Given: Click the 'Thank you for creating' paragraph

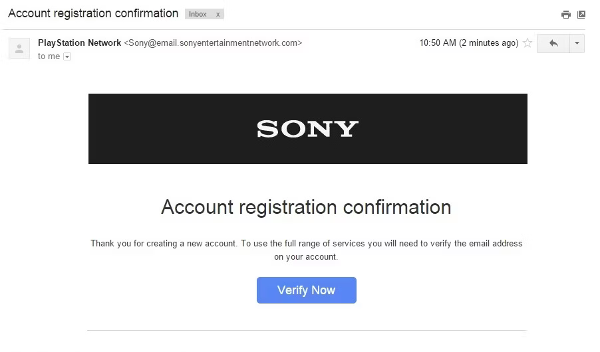Looking at the screenshot, I should 306,250.
